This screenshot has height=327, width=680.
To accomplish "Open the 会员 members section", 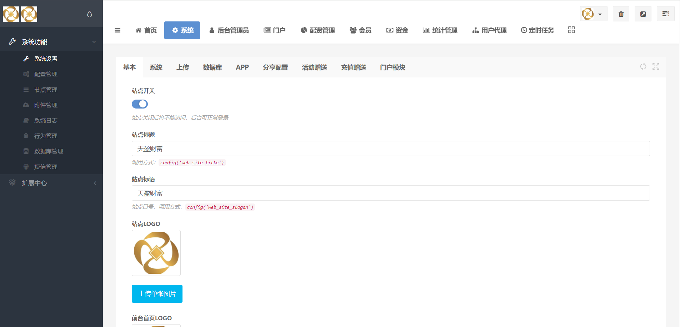I will pos(360,30).
